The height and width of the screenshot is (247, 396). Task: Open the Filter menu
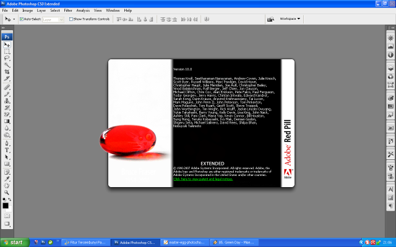pyautogui.click(x=68, y=10)
